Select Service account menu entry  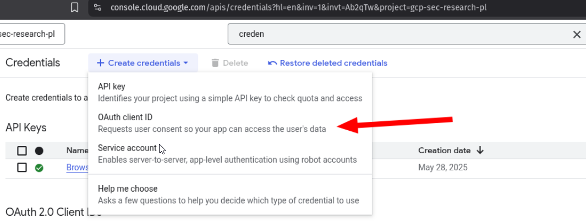point(230,154)
